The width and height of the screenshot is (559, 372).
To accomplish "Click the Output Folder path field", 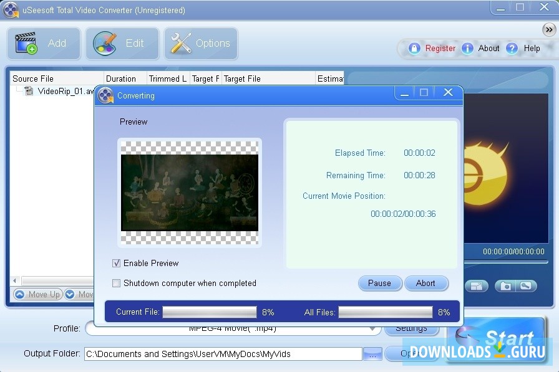I will click(x=223, y=353).
